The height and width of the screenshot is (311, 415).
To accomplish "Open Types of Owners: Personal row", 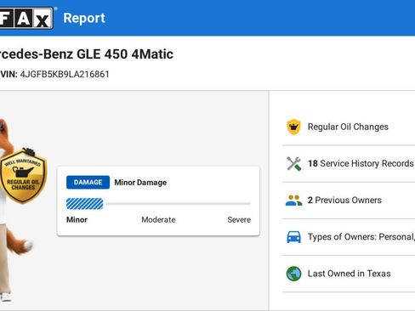I will tap(349, 237).
